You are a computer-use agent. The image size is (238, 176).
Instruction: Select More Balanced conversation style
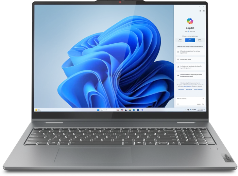coord(190,40)
